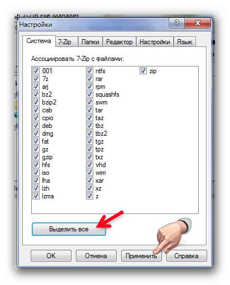
Task: Toggle the tbz2 checkbox
Action: pos(89,134)
